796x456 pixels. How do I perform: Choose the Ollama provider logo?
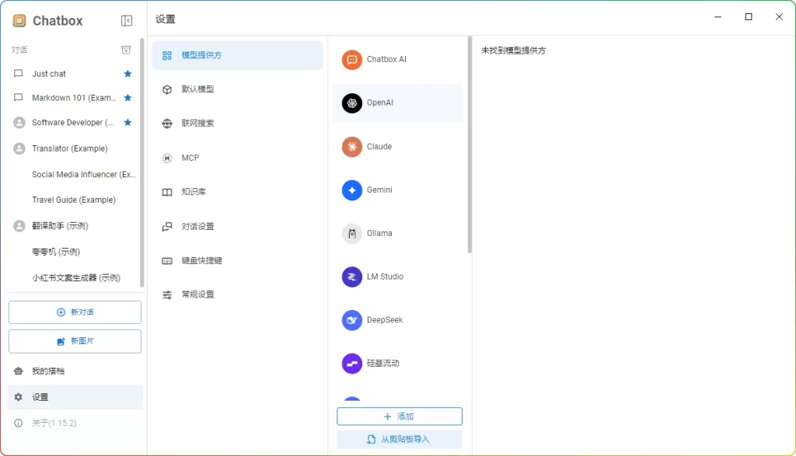click(x=352, y=233)
